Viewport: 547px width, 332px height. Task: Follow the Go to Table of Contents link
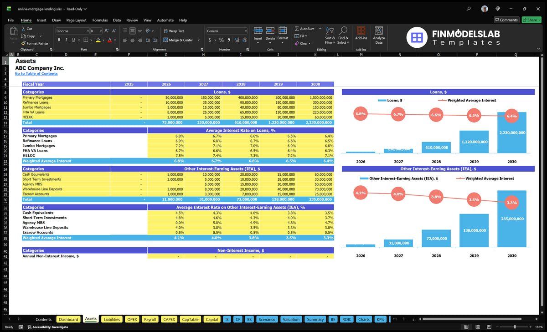tap(36, 73)
